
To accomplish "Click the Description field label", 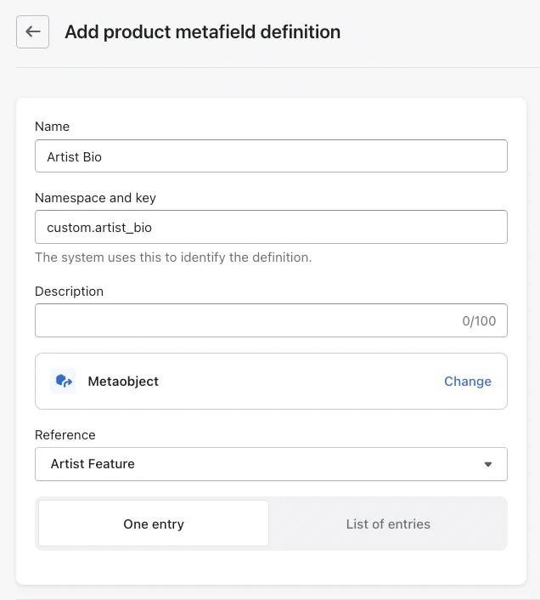I will [69, 292].
